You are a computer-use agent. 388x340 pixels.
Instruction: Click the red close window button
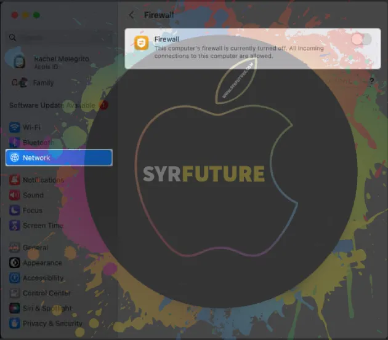click(x=15, y=15)
